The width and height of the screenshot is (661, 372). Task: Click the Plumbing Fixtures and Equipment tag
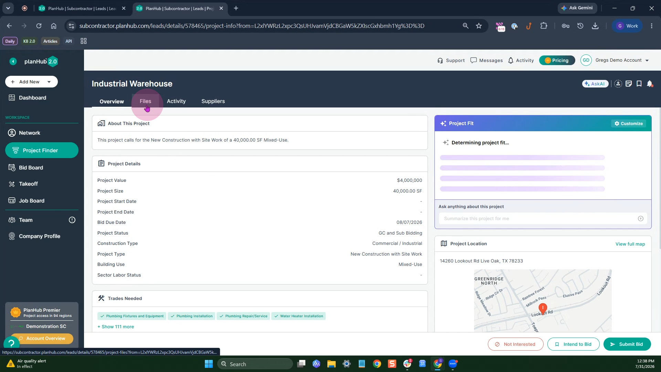tap(132, 316)
